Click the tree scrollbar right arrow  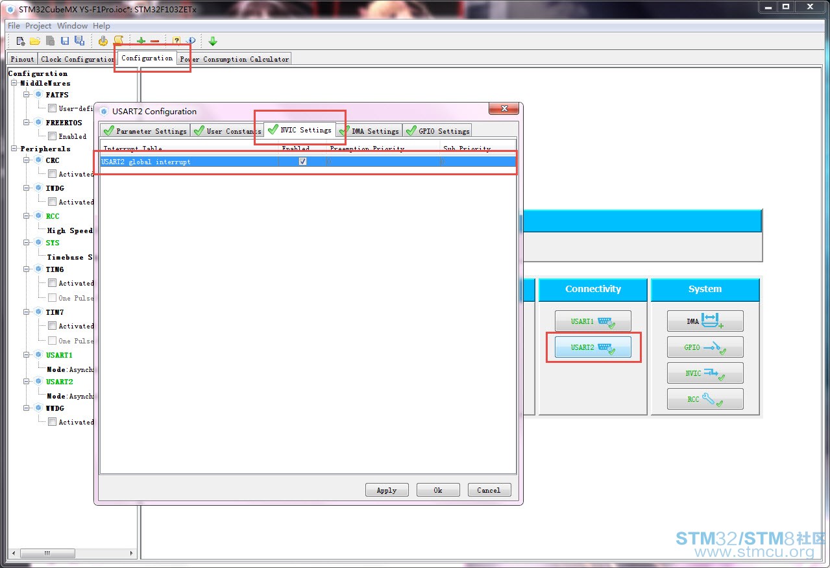(x=132, y=554)
